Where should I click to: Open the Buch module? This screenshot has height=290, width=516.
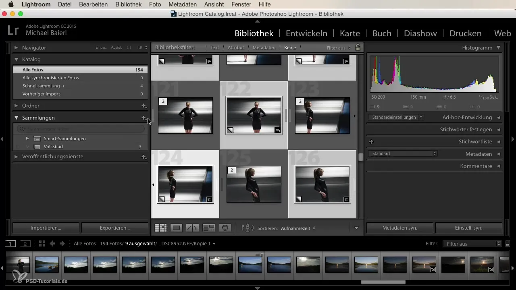tap(382, 33)
